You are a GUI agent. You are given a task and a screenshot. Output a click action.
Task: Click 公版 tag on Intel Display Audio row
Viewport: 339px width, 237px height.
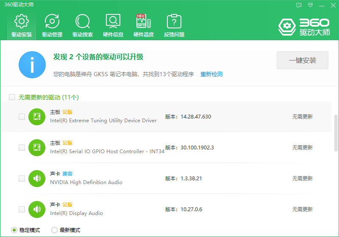click(67, 204)
